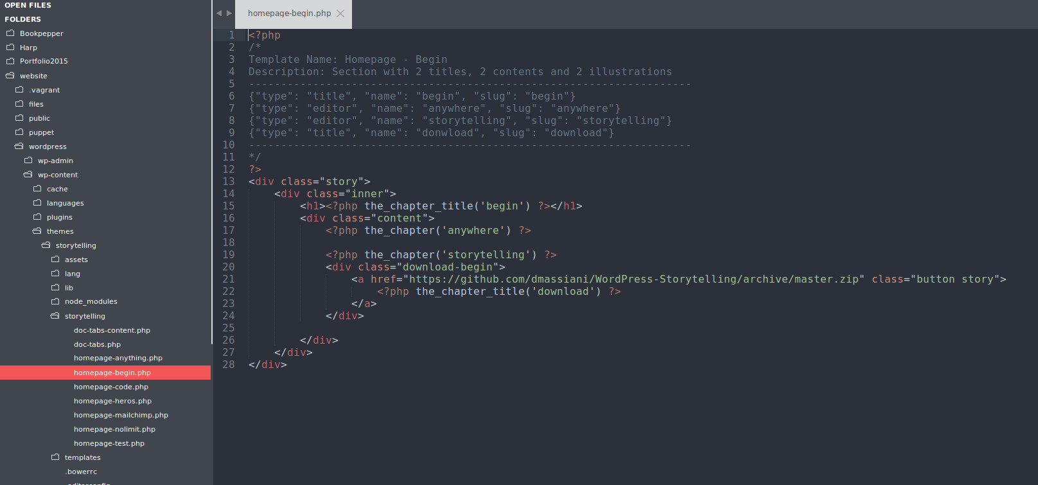The height and width of the screenshot is (485, 1038).
Task: Go to next tab with right arrow
Action: pos(229,13)
